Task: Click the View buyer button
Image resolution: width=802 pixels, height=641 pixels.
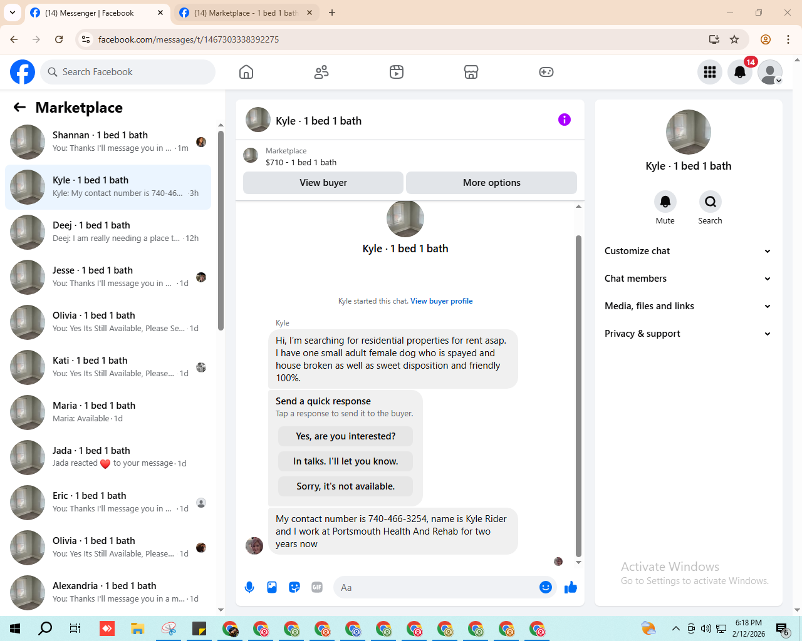Action: pos(323,183)
